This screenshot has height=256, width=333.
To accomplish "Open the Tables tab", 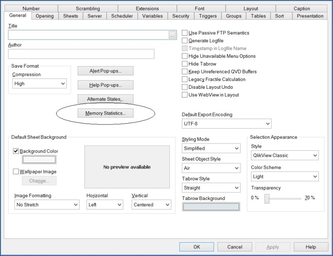I will click(258, 16).
